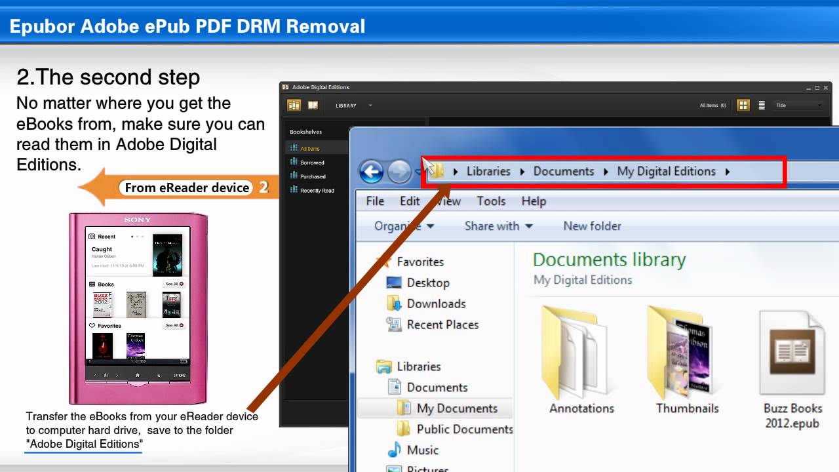839x472 pixels.
Task: Select Downloads under Favorites
Action: point(436,304)
